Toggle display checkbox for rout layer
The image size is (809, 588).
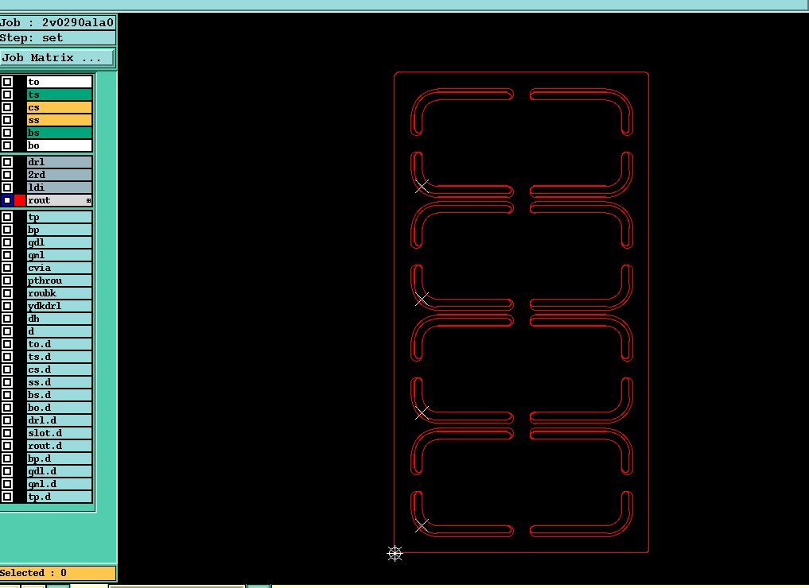7,200
